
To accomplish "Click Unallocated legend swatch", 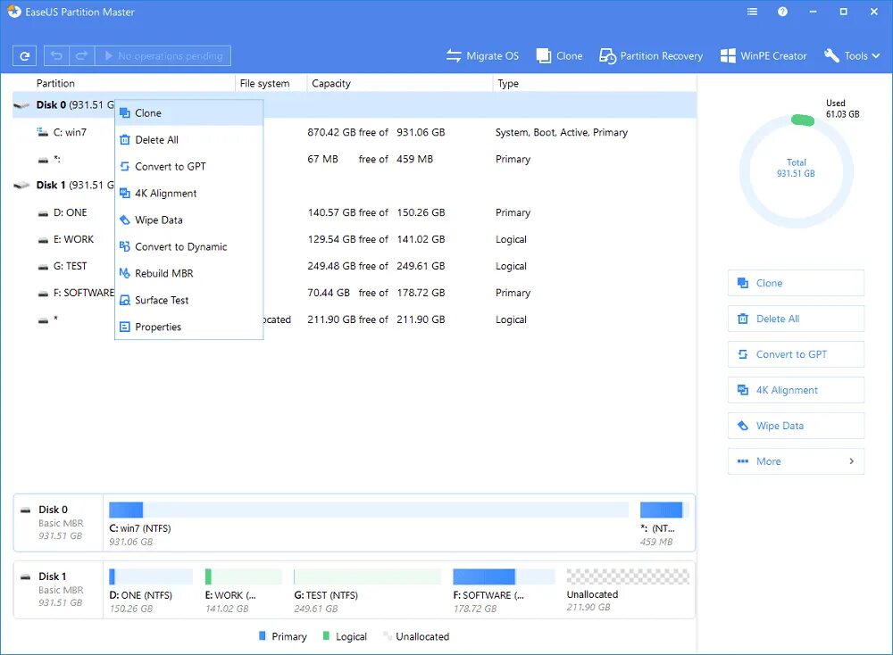I will click(x=388, y=635).
